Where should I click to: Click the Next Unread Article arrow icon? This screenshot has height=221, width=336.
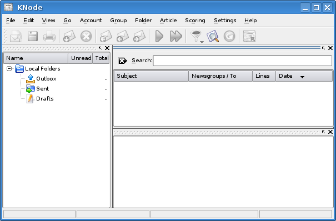tap(159, 36)
